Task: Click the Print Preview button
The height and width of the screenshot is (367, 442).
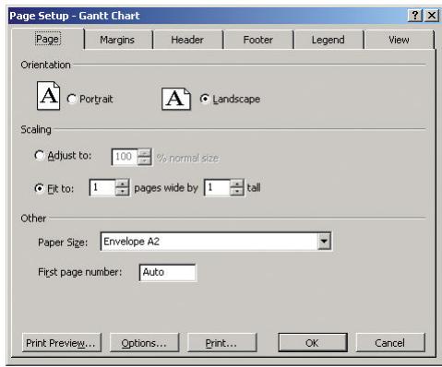Action: (61, 343)
